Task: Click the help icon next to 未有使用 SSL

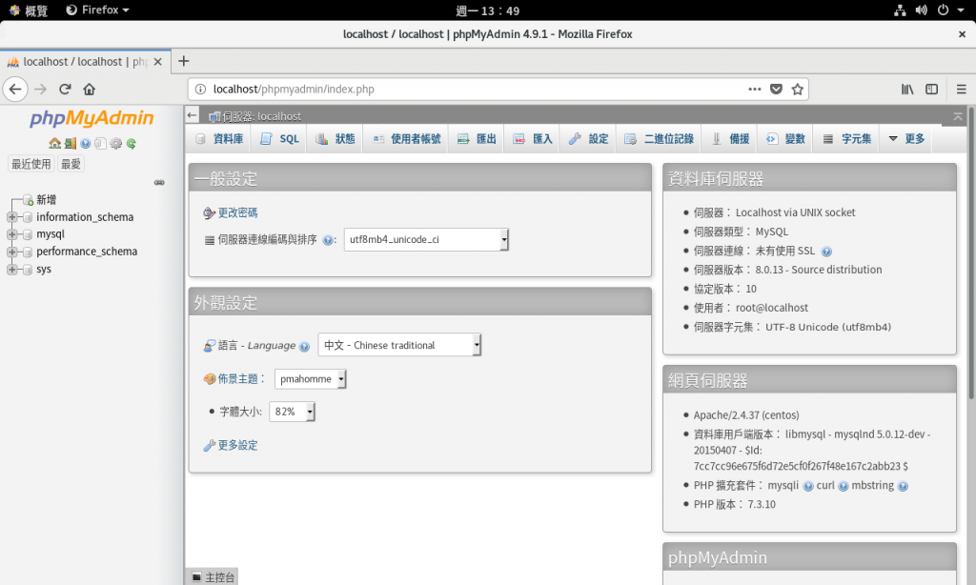Action: click(826, 252)
